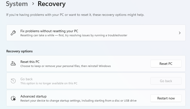The height and width of the screenshot is (109, 190).
Task: Click the wrench troubleshoot icon
Action: (x=13, y=33)
